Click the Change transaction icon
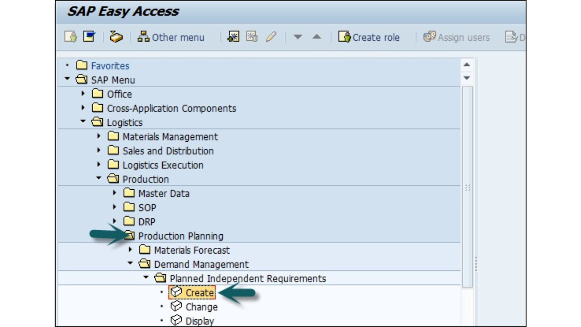 pyautogui.click(x=176, y=306)
